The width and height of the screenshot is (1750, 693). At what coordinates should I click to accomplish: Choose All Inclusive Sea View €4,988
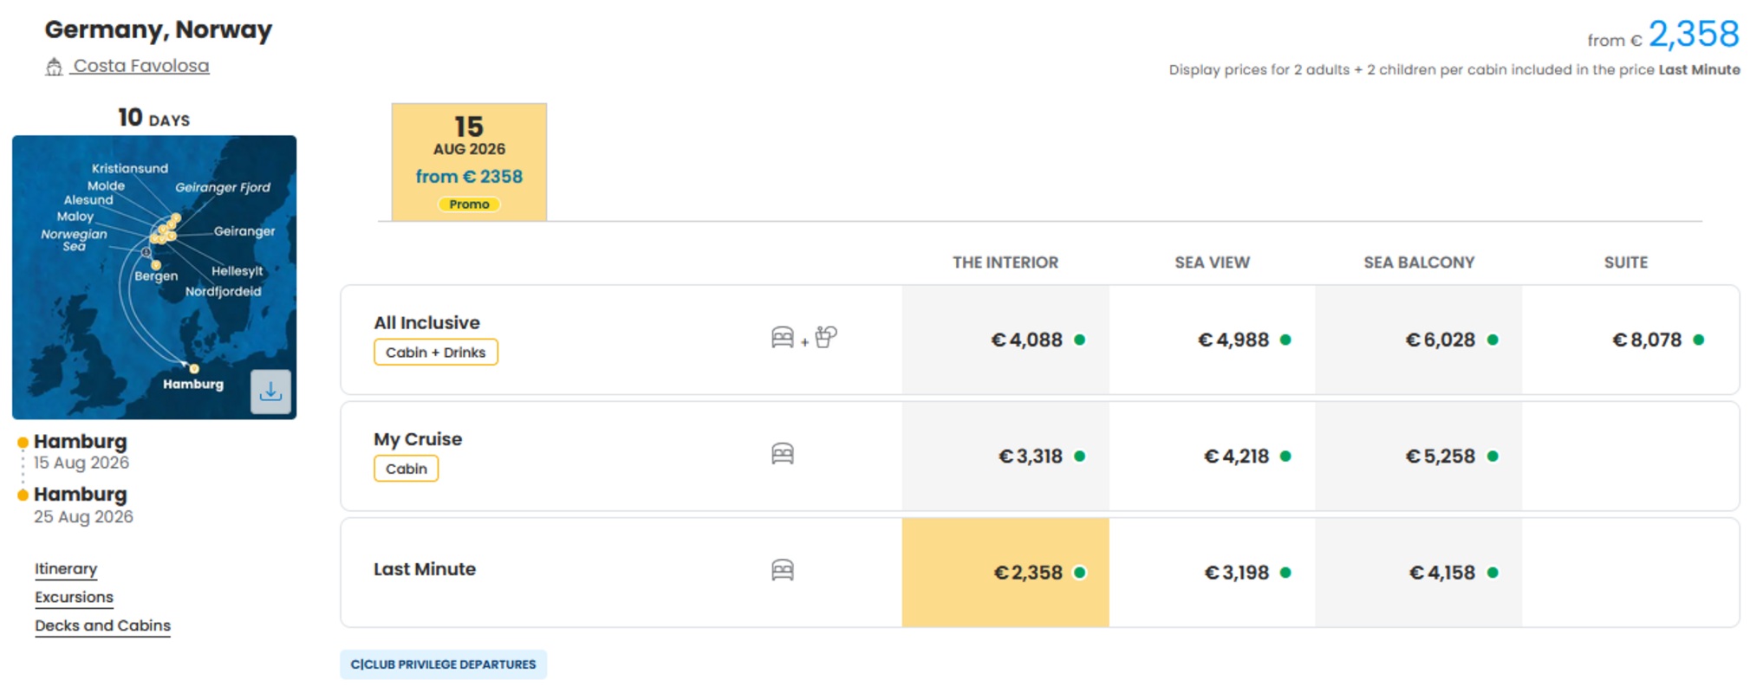pos(1212,340)
